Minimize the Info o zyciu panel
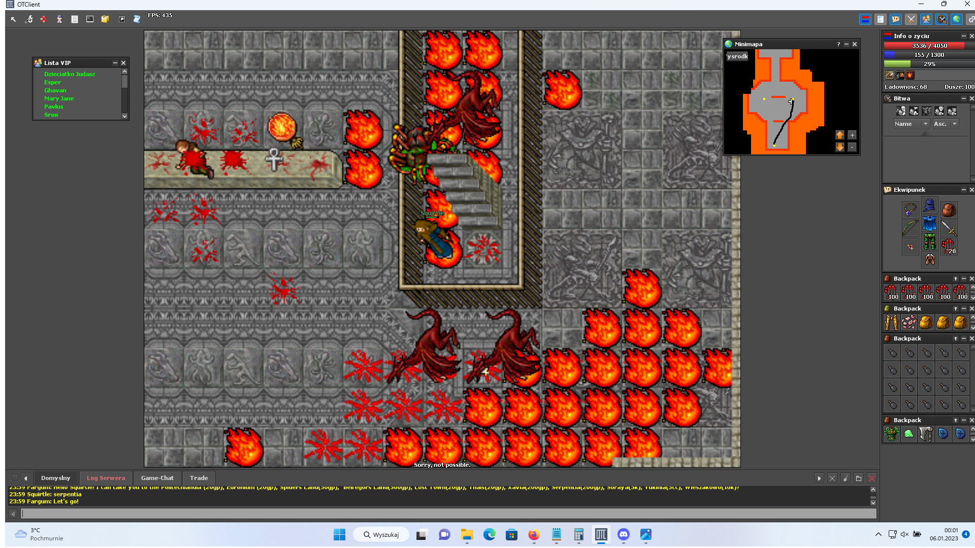975x548 pixels. 963,36
